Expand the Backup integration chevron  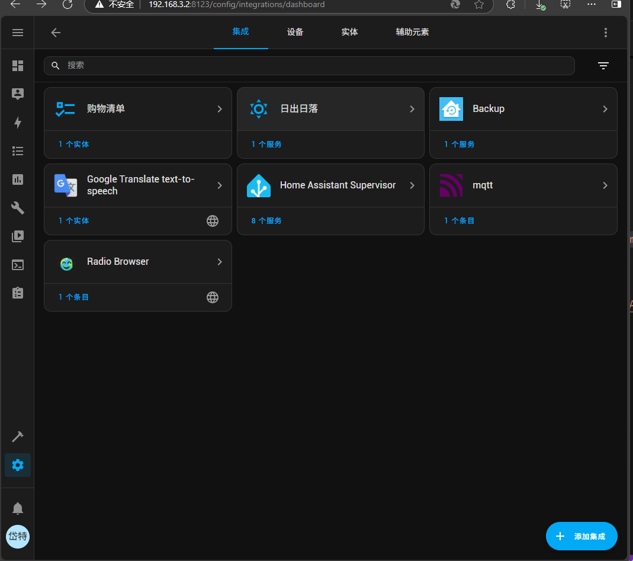605,109
